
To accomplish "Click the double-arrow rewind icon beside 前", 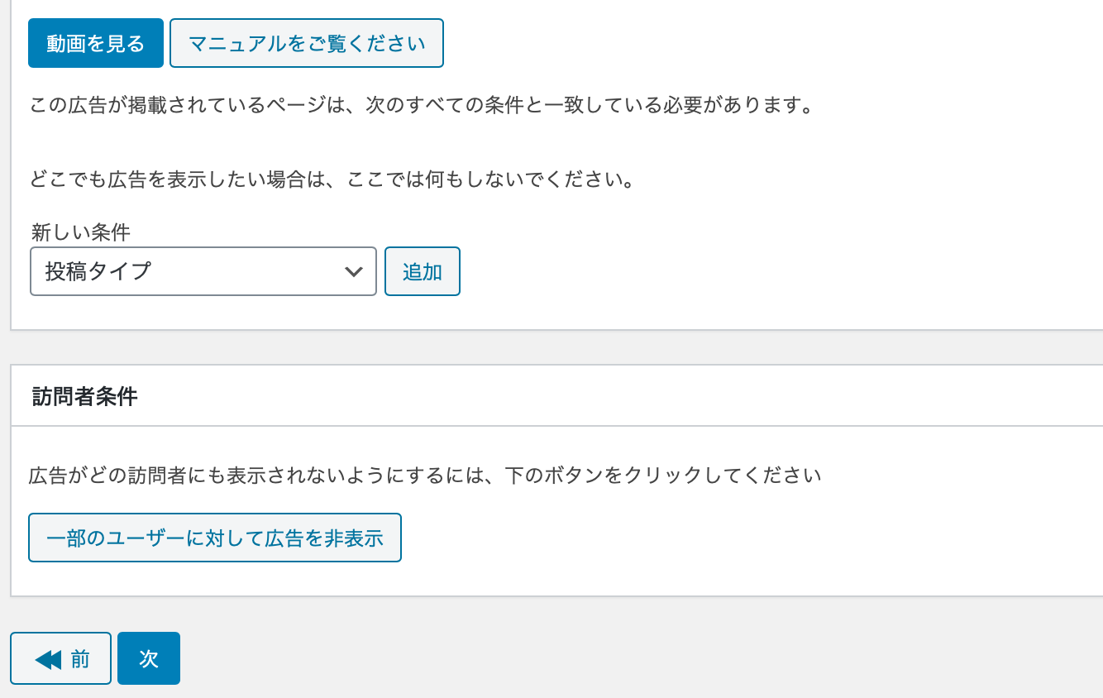I will (48, 659).
